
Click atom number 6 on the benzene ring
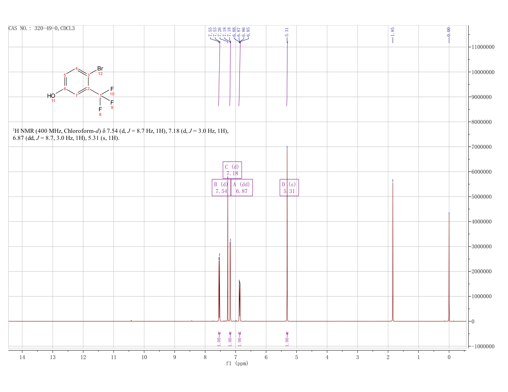65,89
